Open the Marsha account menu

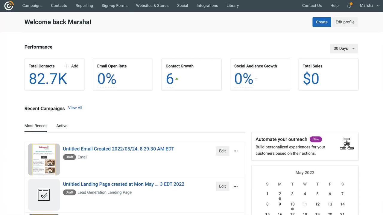(370, 5)
